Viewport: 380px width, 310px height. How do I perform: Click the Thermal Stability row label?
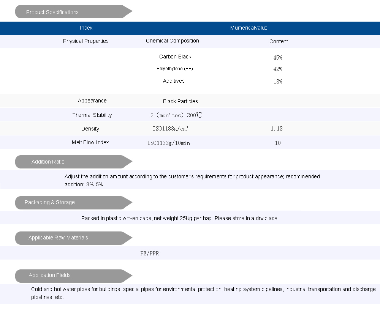click(x=92, y=115)
